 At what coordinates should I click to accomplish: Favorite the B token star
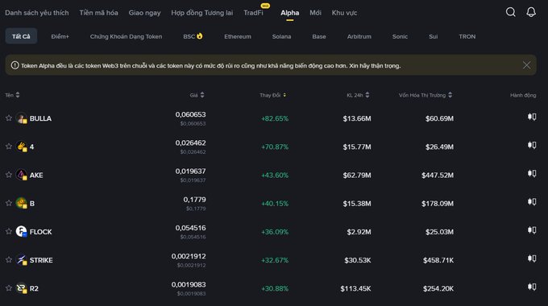click(x=9, y=203)
